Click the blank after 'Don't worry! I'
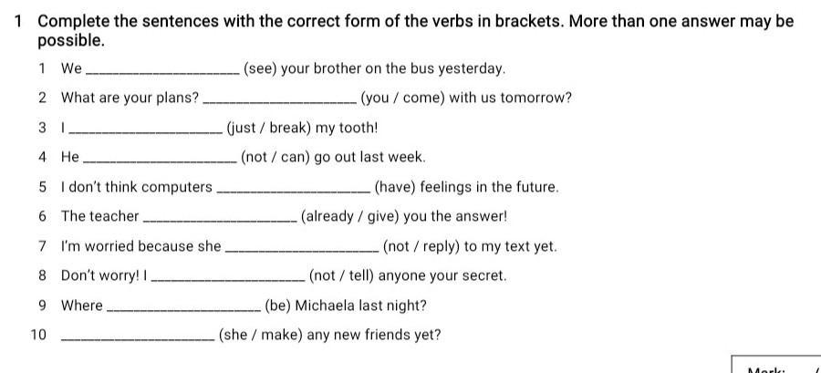This screenshot has width=821, height=373. [x=228, y=280]
